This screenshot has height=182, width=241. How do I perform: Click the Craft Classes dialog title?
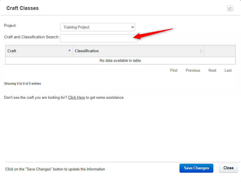click(23, 8)
